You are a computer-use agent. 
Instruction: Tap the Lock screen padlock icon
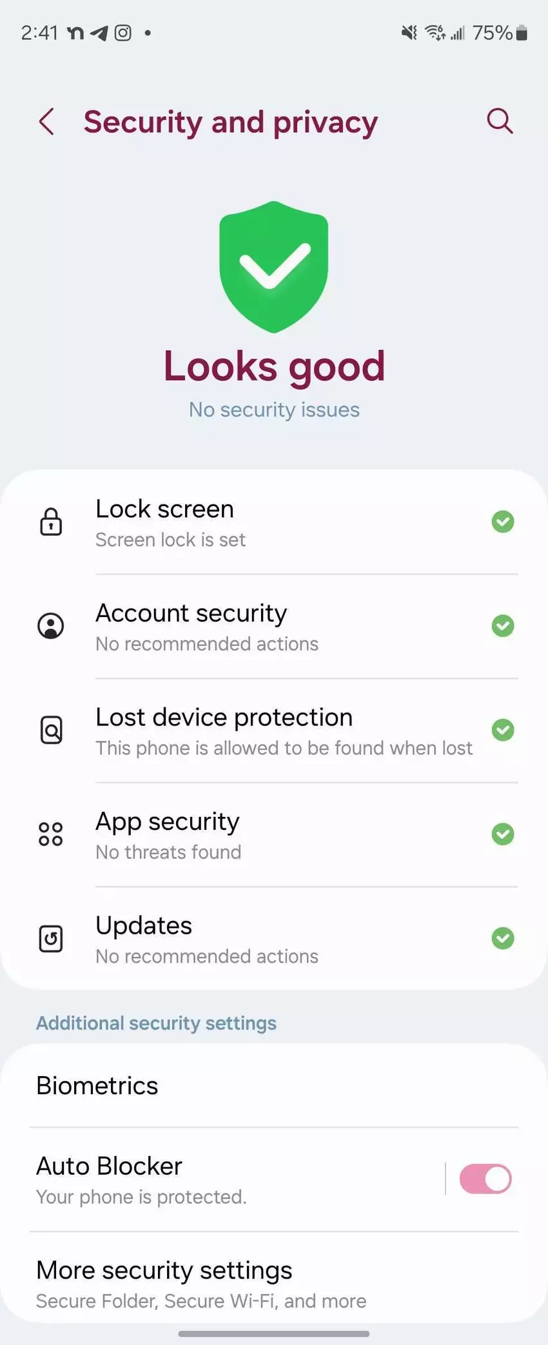click(51, 522)
